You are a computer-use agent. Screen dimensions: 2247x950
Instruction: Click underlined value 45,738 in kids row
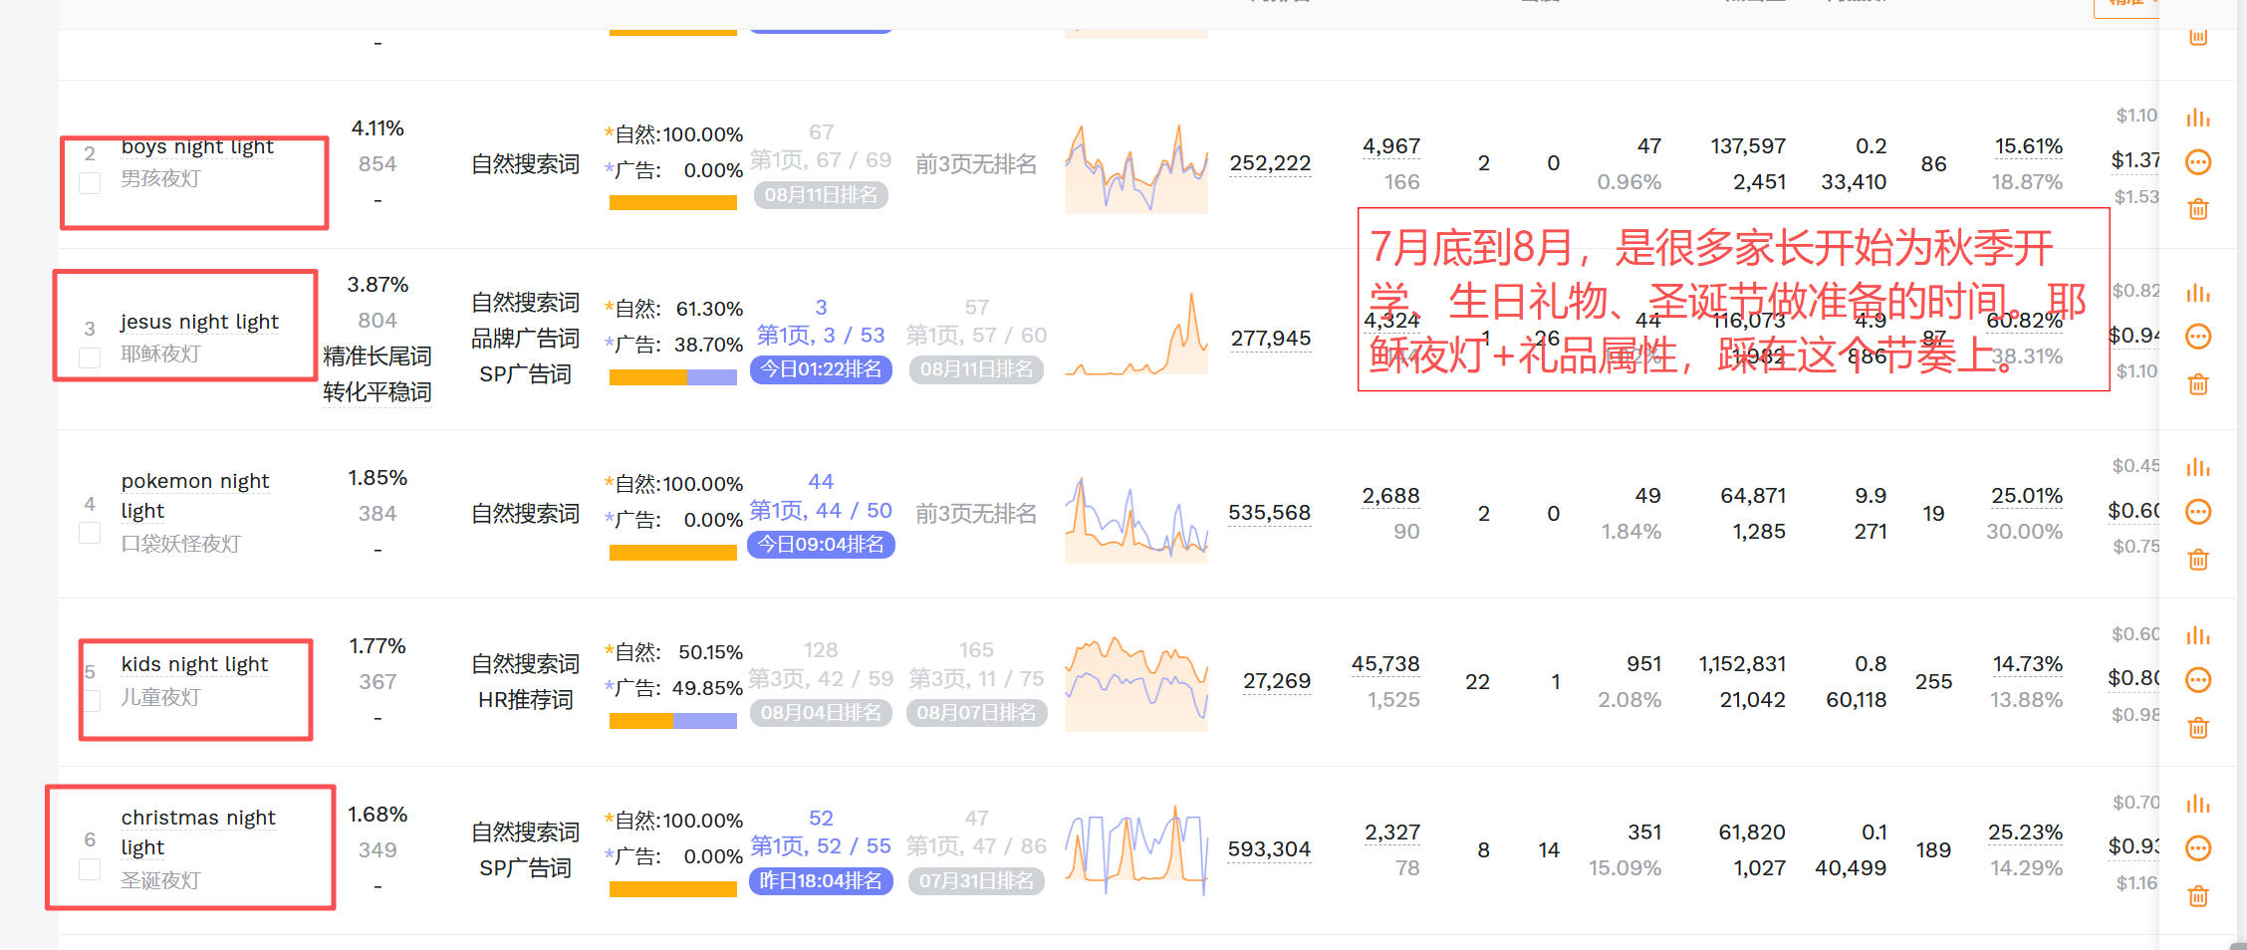1385,664
